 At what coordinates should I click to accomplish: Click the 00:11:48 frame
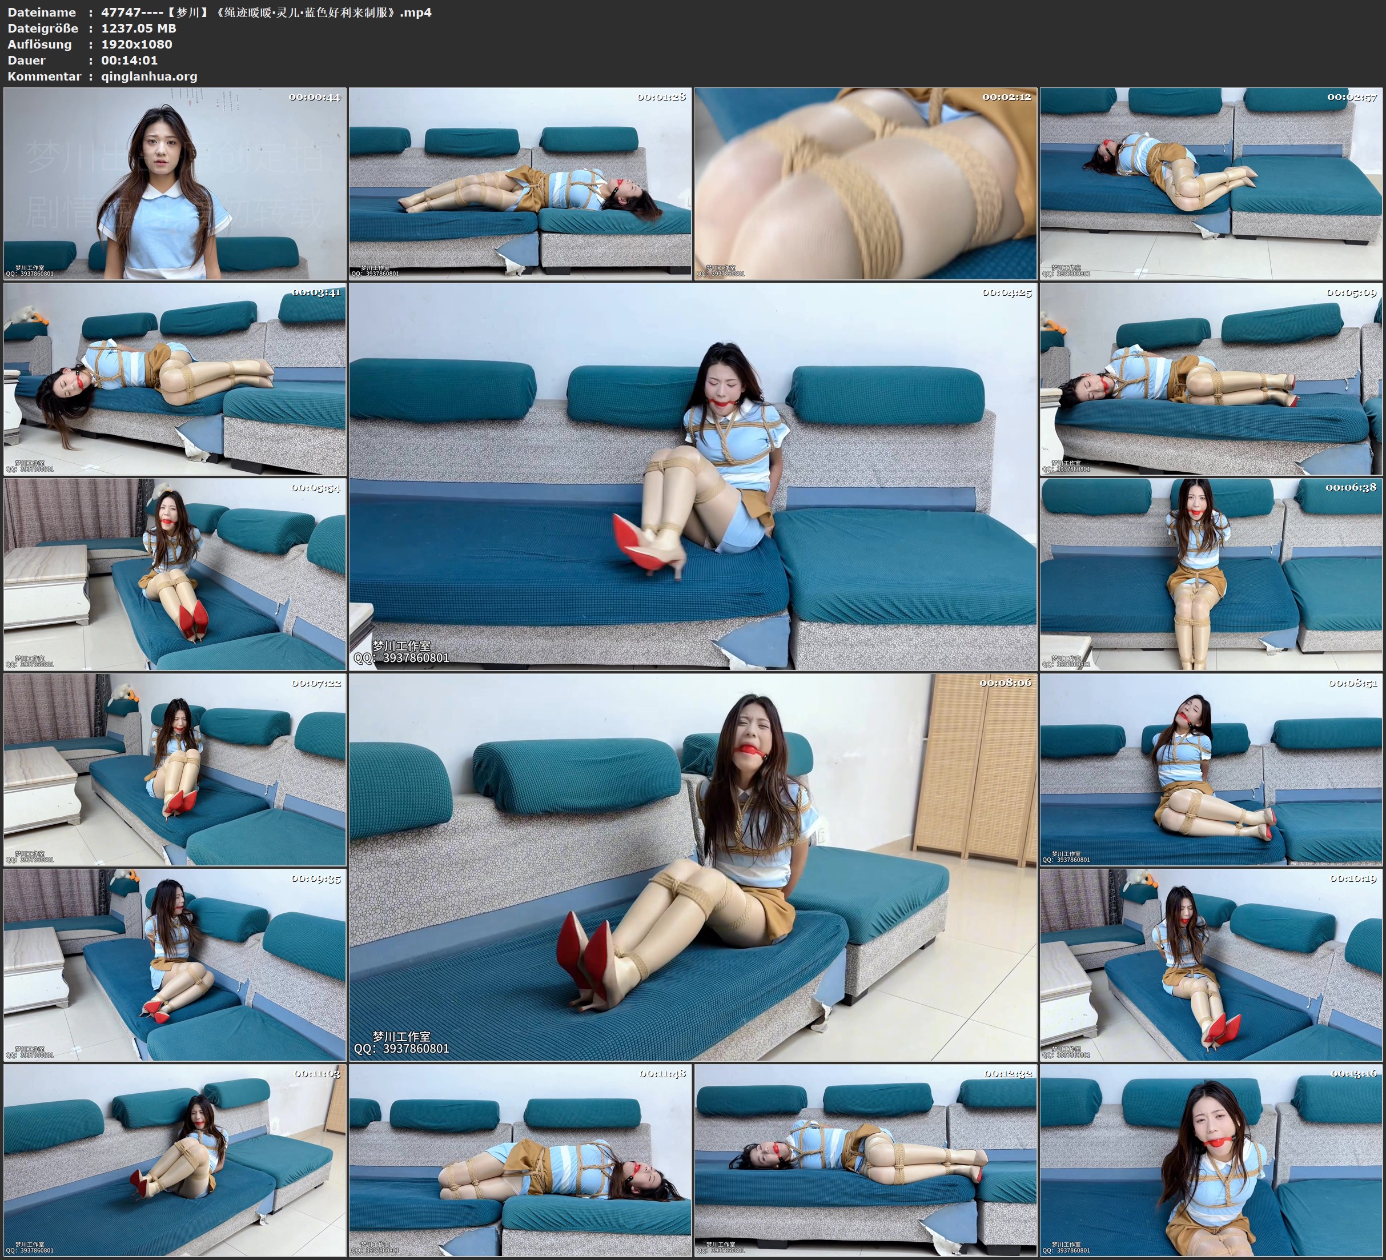pos(520,1160)
